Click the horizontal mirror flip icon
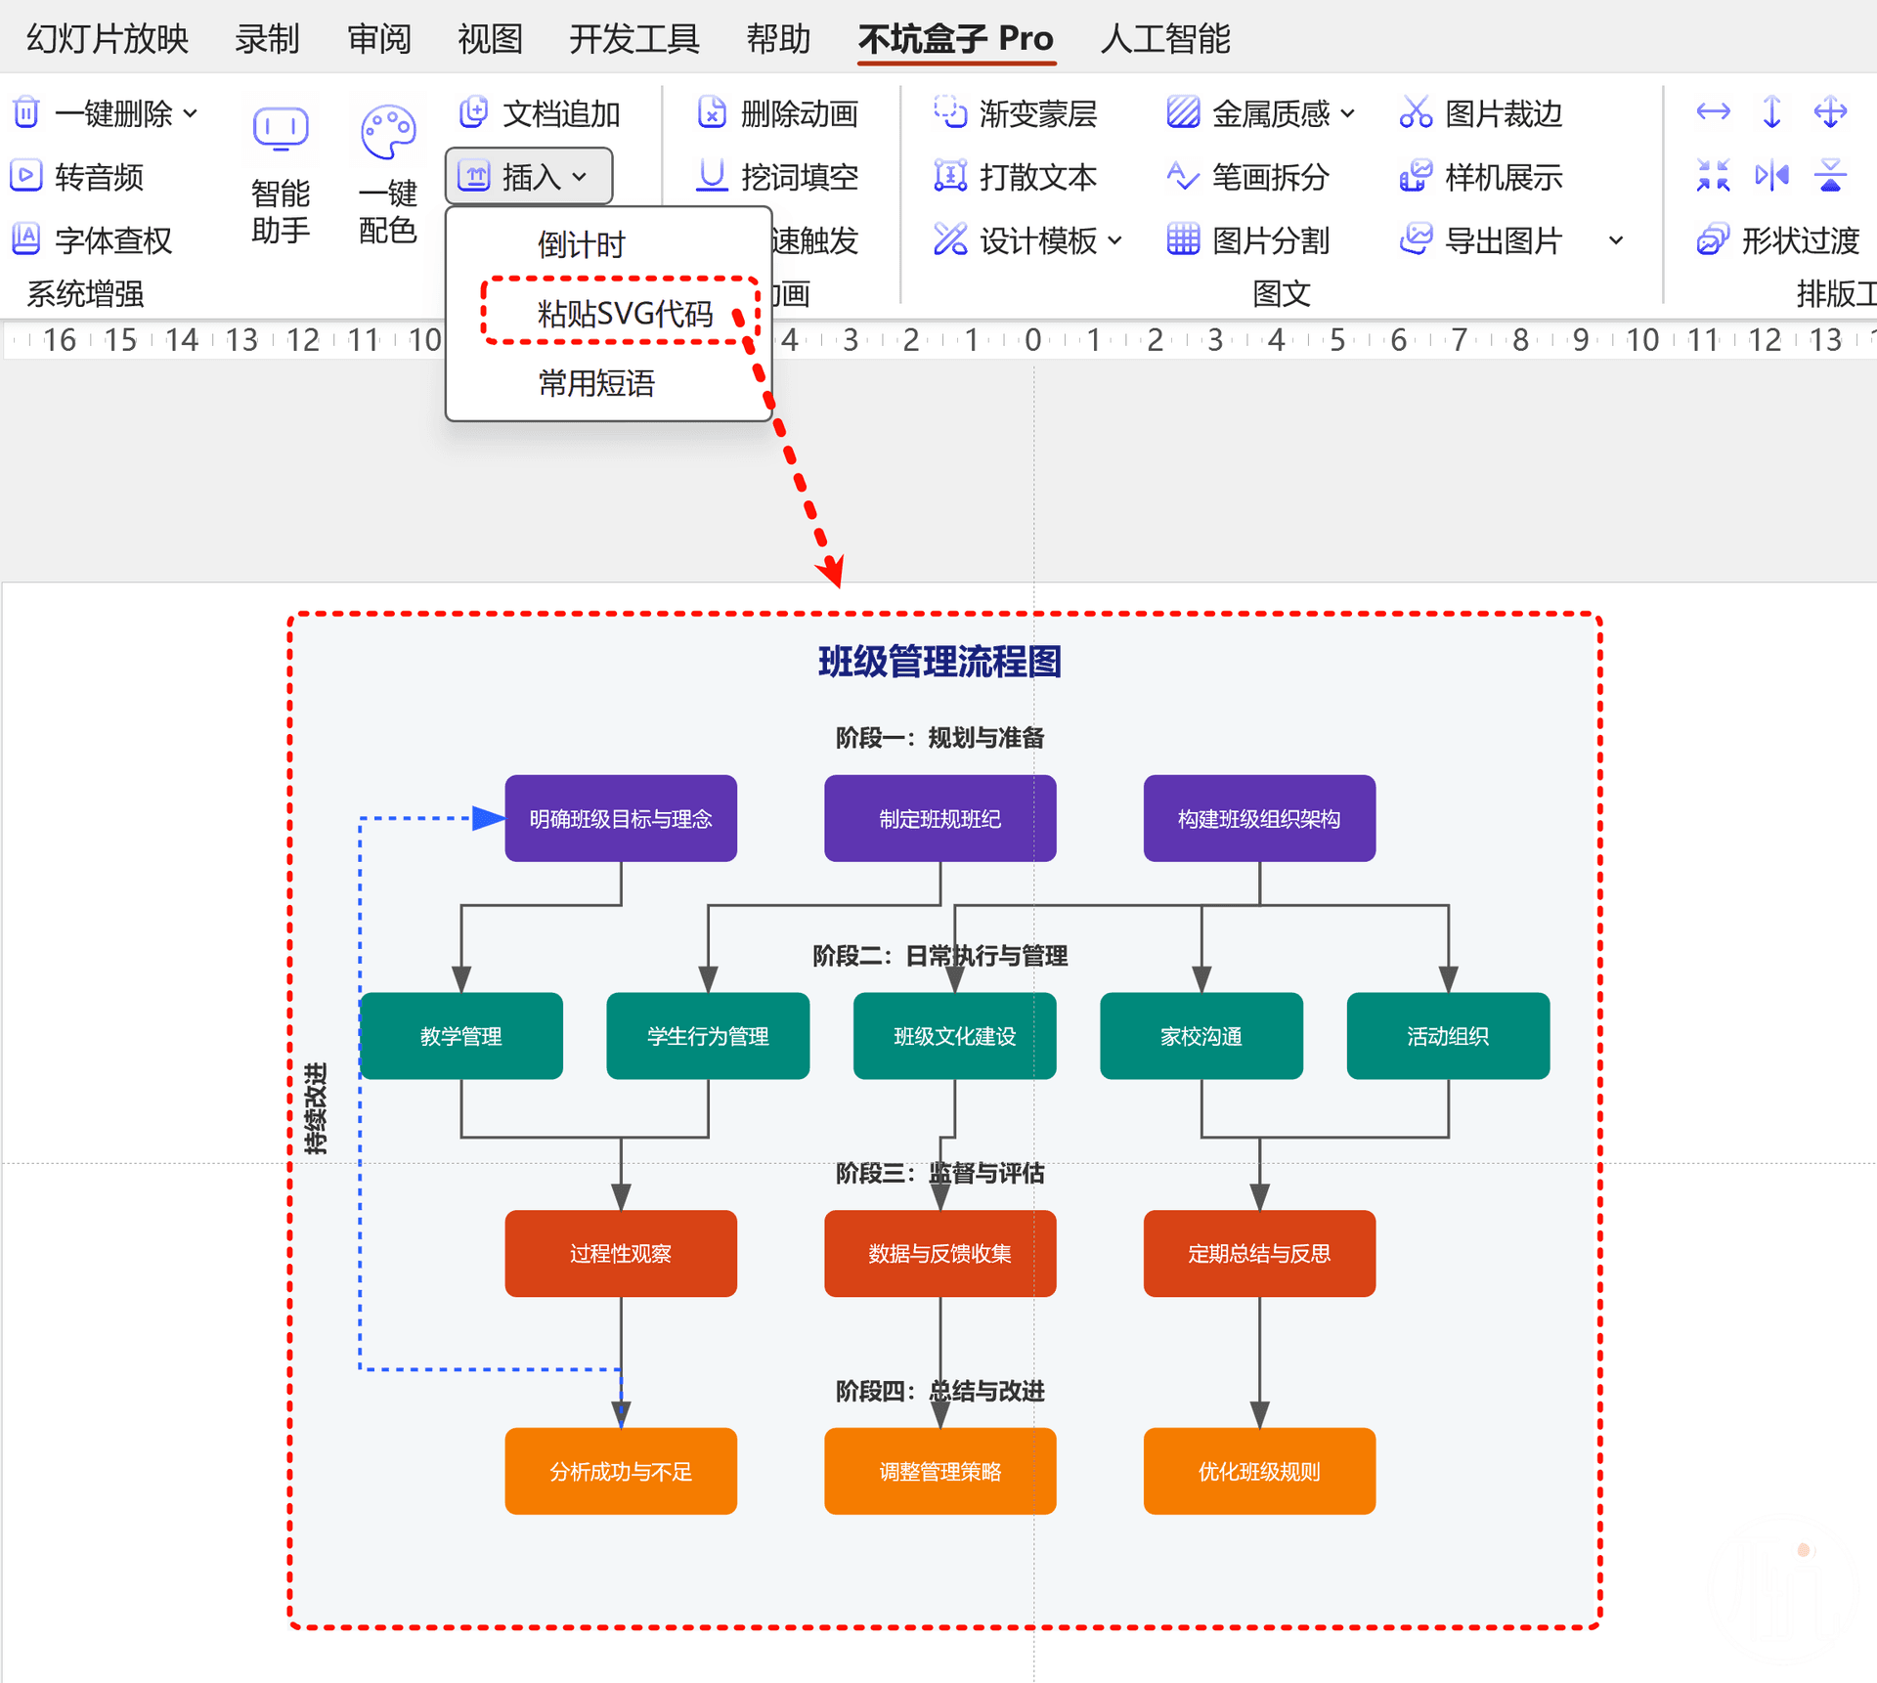1877x1683 pixels. (1771, 176)
